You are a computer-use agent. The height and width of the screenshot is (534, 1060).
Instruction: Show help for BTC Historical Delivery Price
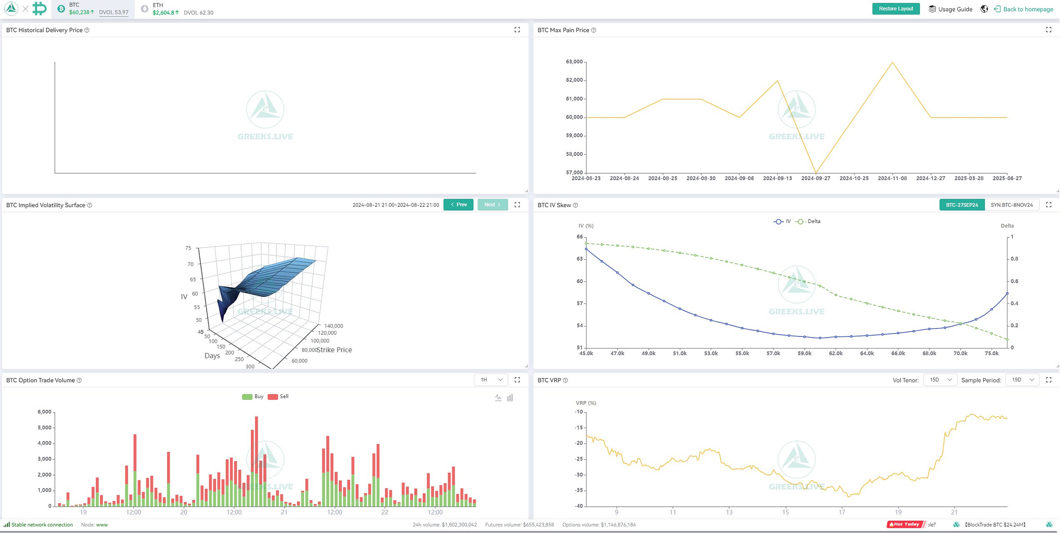click(x=87, y=30)
